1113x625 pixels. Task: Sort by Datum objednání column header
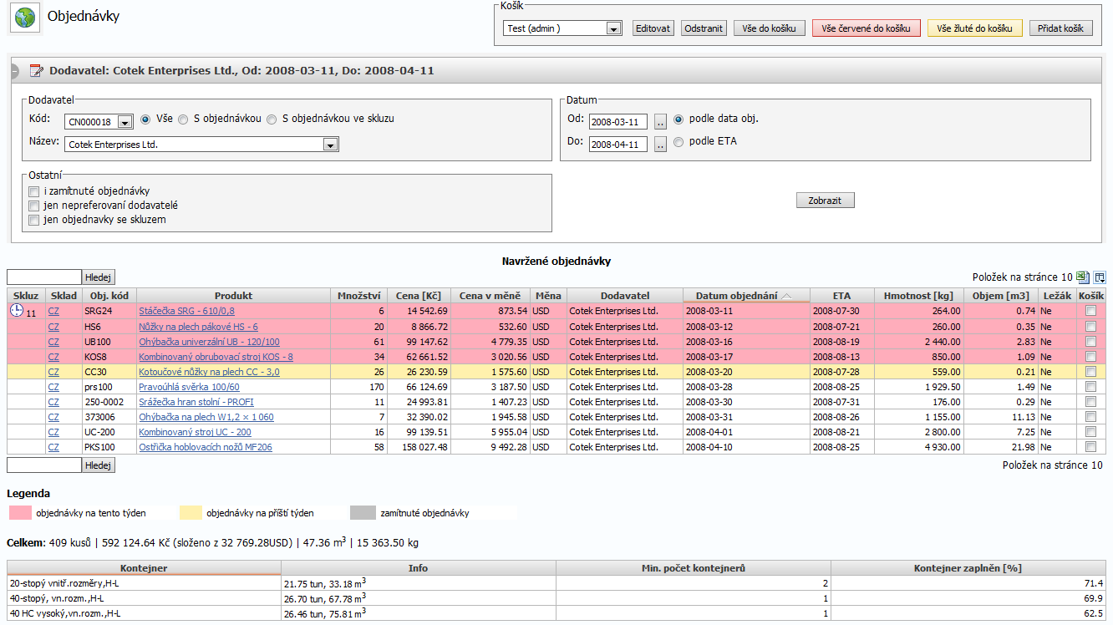tap(746, 296)
